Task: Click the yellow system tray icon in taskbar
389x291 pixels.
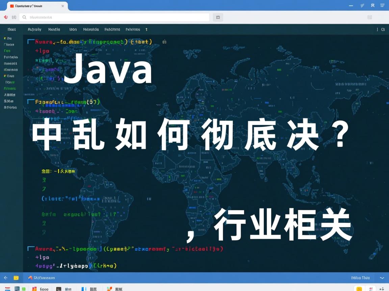Action: pos(359,289)
